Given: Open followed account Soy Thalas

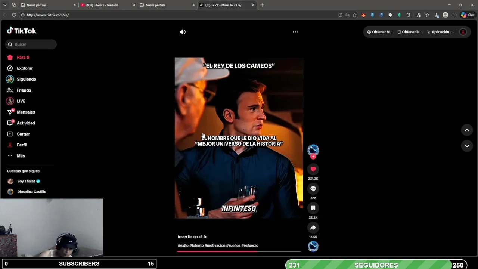Looking at the screenshot, I should pos(26,181).
